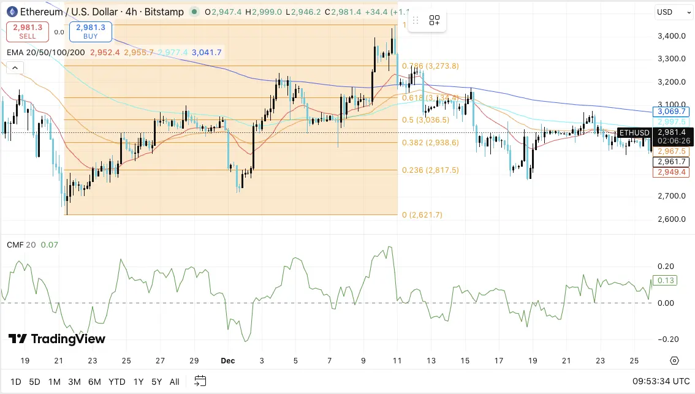Open the Go to date calendar icon
The image size is (695, 394).
200,381
